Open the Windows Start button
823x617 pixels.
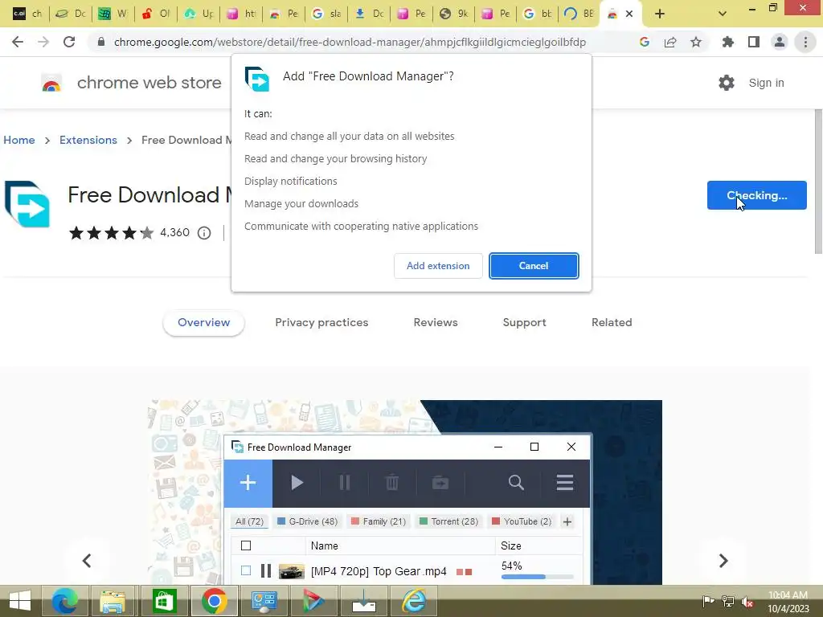[x=20, y=601]
